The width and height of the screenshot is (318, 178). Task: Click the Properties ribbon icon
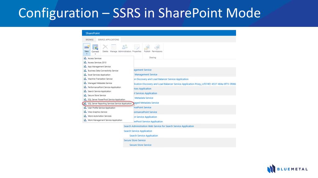tap(137, 47)
